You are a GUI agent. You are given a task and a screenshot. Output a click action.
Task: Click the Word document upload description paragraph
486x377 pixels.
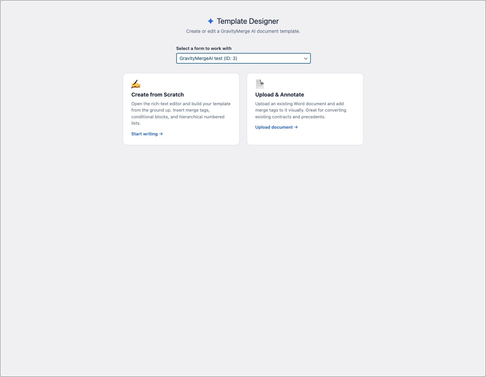coord(300,110)
